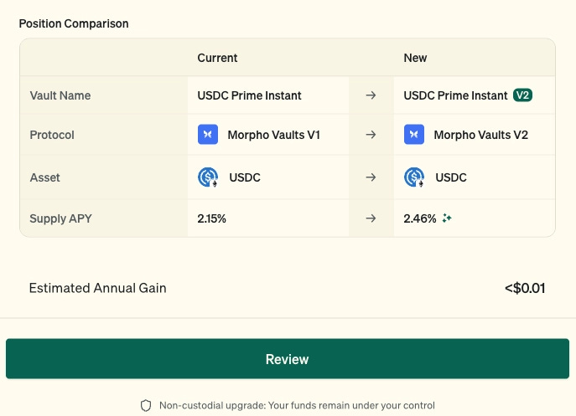
Task: Click the USDC icon in Current column
Action: 208,177
